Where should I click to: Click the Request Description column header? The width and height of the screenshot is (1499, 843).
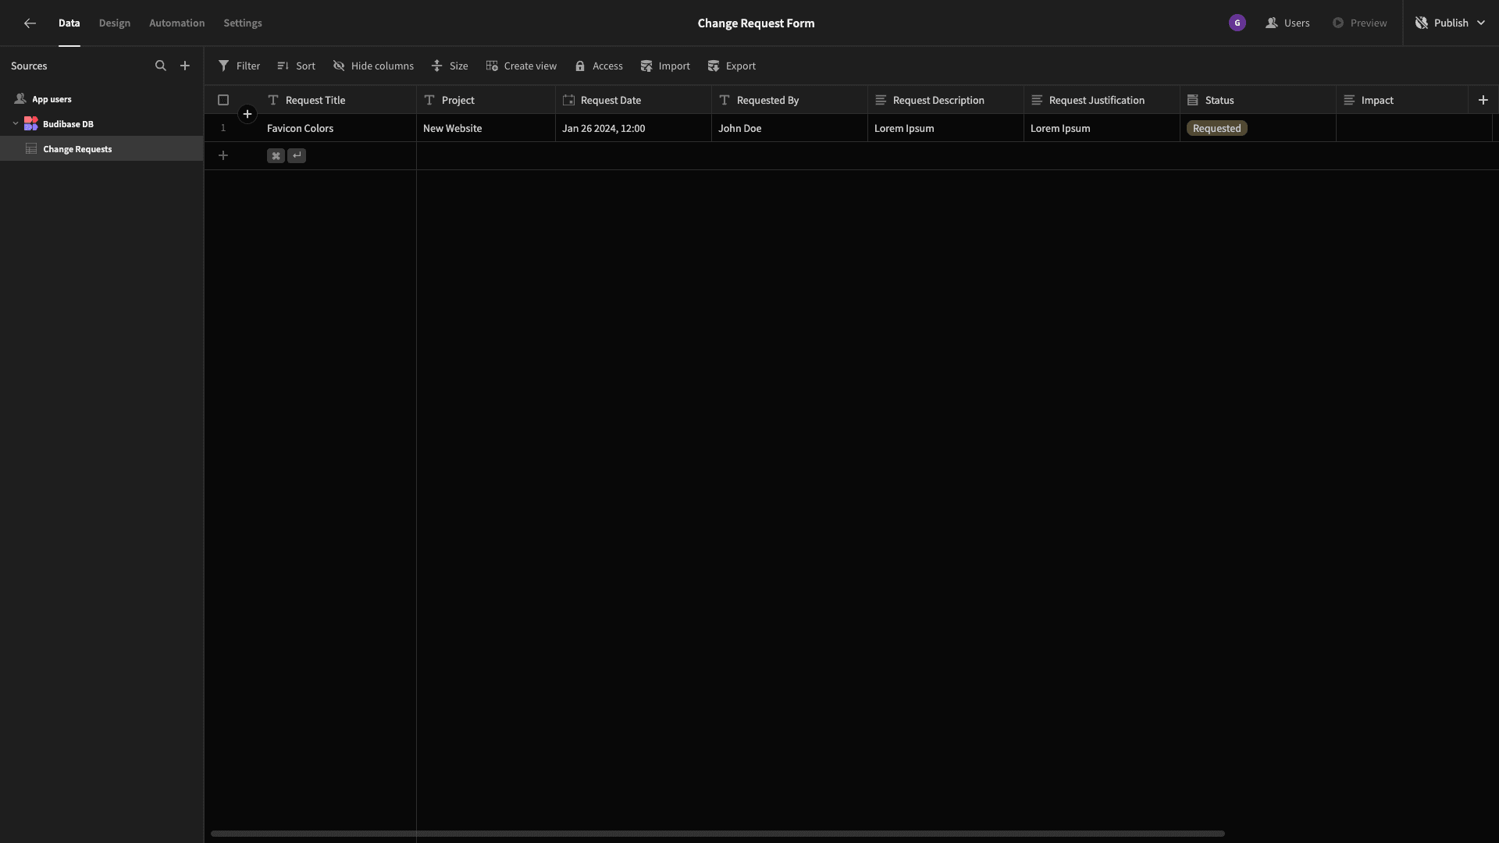pos(945,100)
